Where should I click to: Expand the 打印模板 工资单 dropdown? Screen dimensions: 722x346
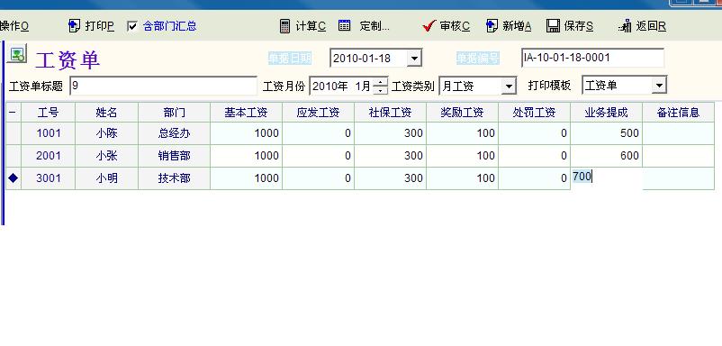(659, 86)
